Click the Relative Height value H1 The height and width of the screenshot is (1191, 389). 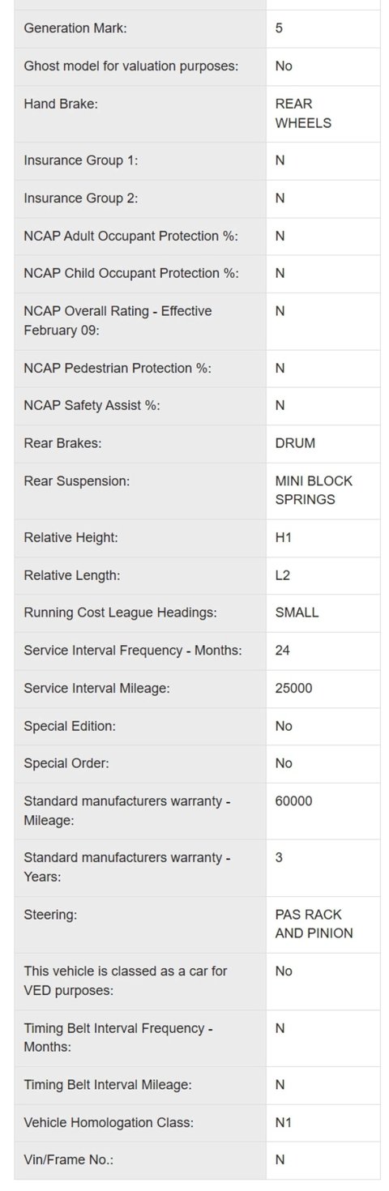284,537
